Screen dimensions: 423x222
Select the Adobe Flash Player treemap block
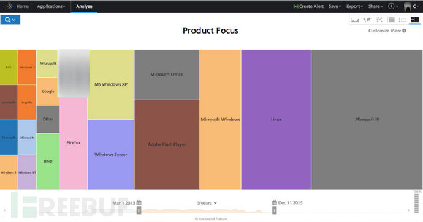click(167, 144)
